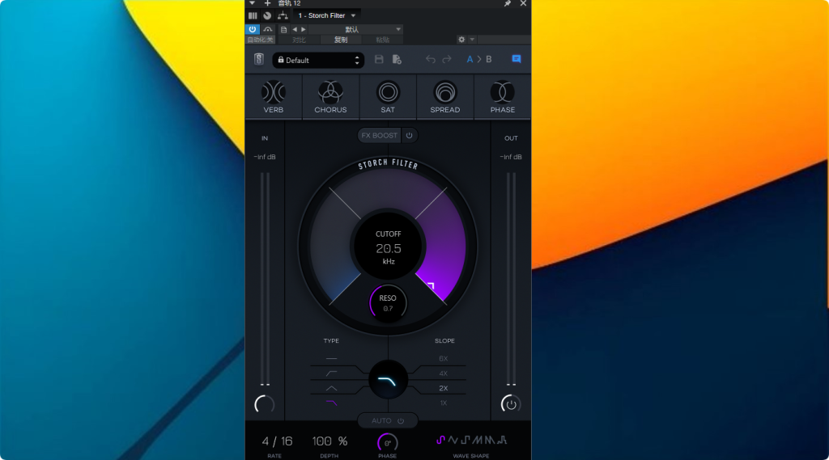829x460 pixels.
Task: Select the square wave shape
Action: pyautogui.click(x=466, y=440)
